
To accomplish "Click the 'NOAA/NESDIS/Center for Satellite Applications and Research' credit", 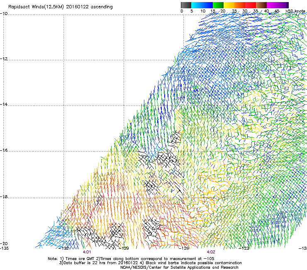I will tap(179, 268).
